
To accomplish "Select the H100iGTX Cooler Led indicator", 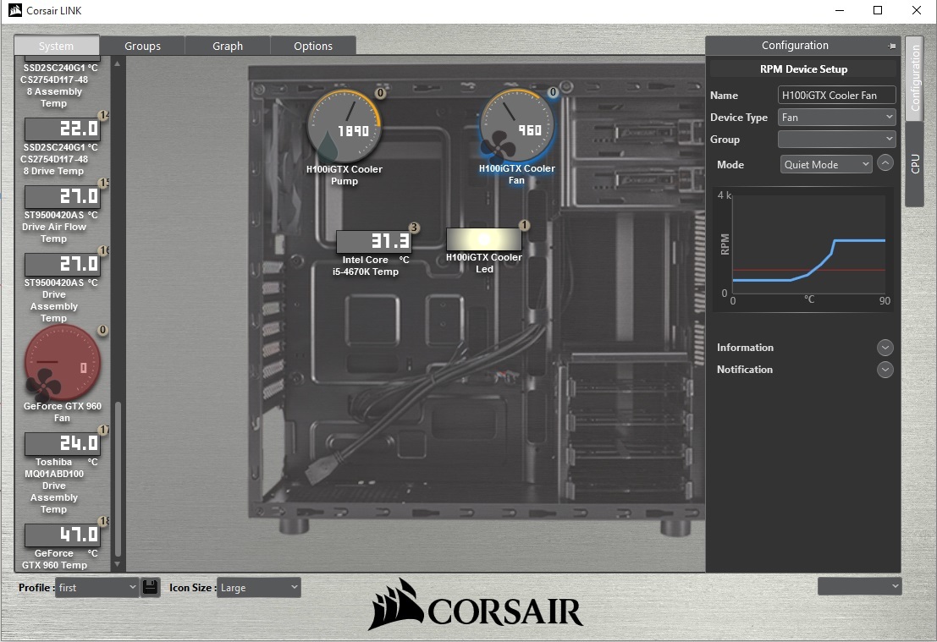I will [484, 241].
